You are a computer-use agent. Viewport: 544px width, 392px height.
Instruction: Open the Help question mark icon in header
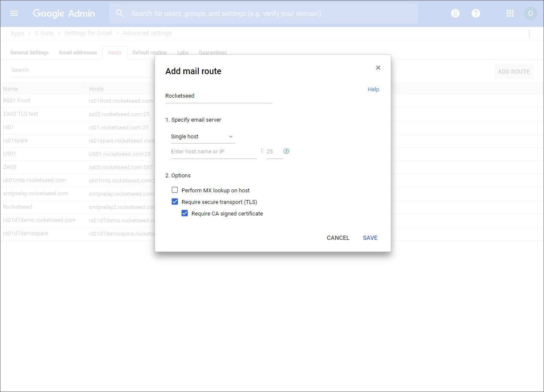tap(475, 13)
